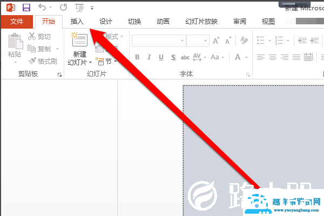The image size is (324, 216).
Task: Apply bulleted list
Action: (261, 40)
